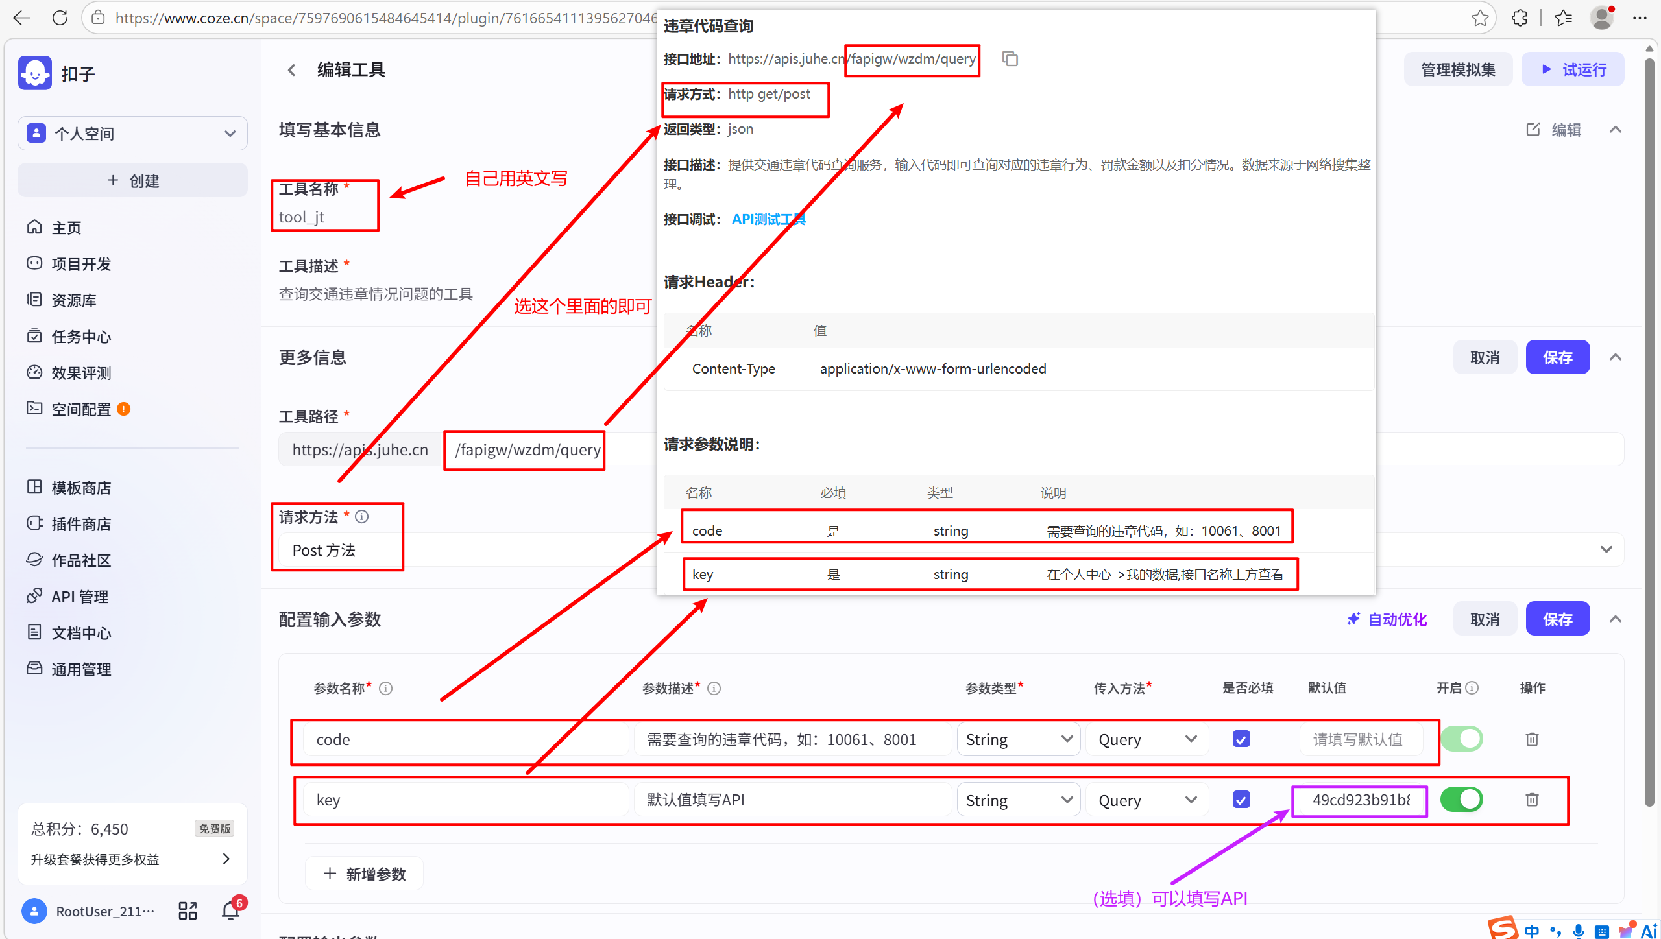This screenshot has height=939, width=1661.
Task: Toggle the key parameter enable switch
Action: pyautogui.click(x=1462, y=800)
